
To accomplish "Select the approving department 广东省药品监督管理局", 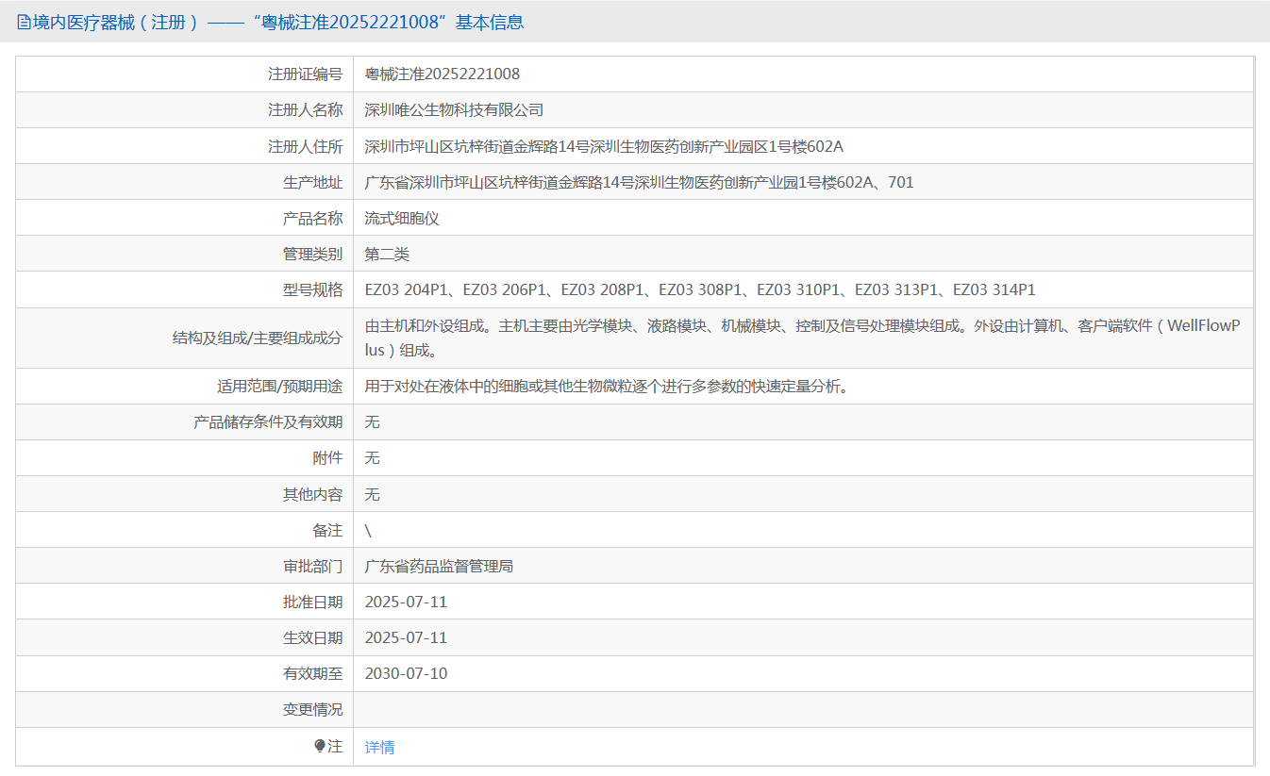I will [439, 566].
